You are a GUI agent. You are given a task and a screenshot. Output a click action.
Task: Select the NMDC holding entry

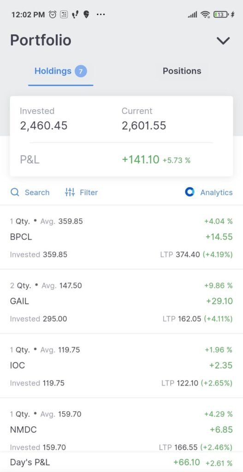click(x=121, y=425)
